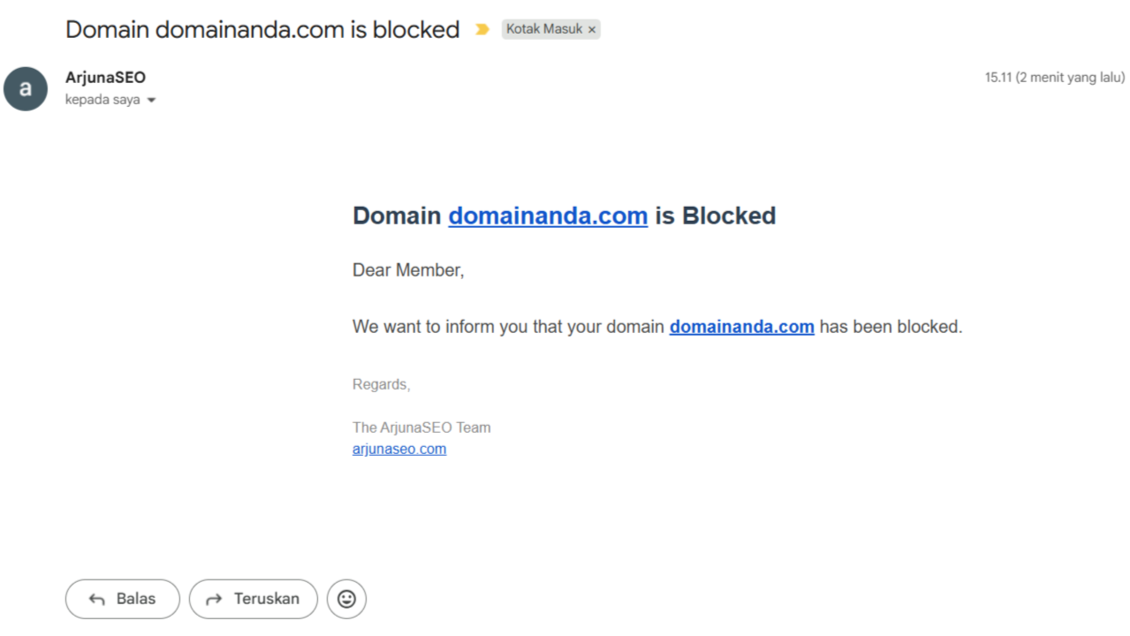Click the yellow importance marker beside subject

[x=482, y=29]
